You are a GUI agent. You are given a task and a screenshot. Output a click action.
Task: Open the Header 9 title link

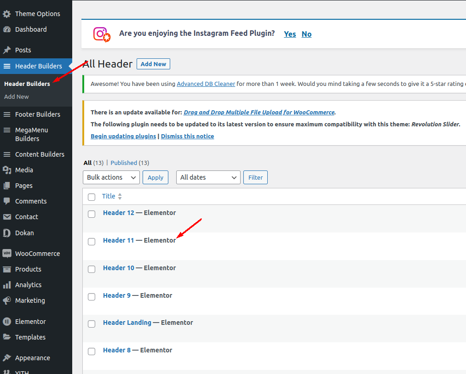(x=117, y=295)
